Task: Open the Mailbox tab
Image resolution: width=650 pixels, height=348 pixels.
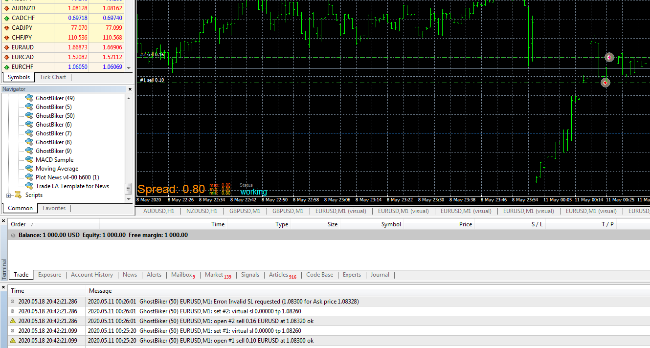Action: click(183, 275)
